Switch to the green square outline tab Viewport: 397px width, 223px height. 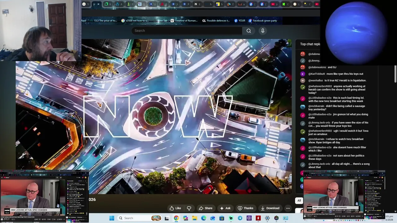[x=109, y=4]
